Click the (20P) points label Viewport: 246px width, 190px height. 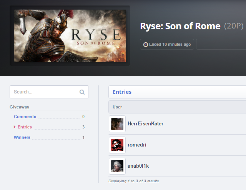pos(234,26)
